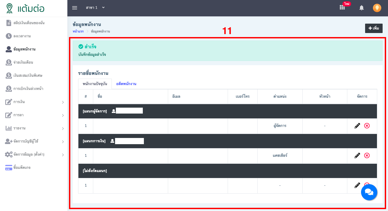Open the สาขา 1 branch dropdown
This screenshot has width=388, height=211.
95,8
